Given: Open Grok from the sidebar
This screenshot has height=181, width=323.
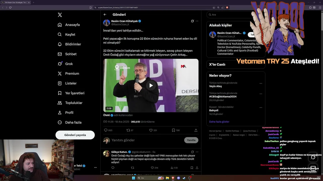Looking at the screenshot, I should (x=65, y=64).
